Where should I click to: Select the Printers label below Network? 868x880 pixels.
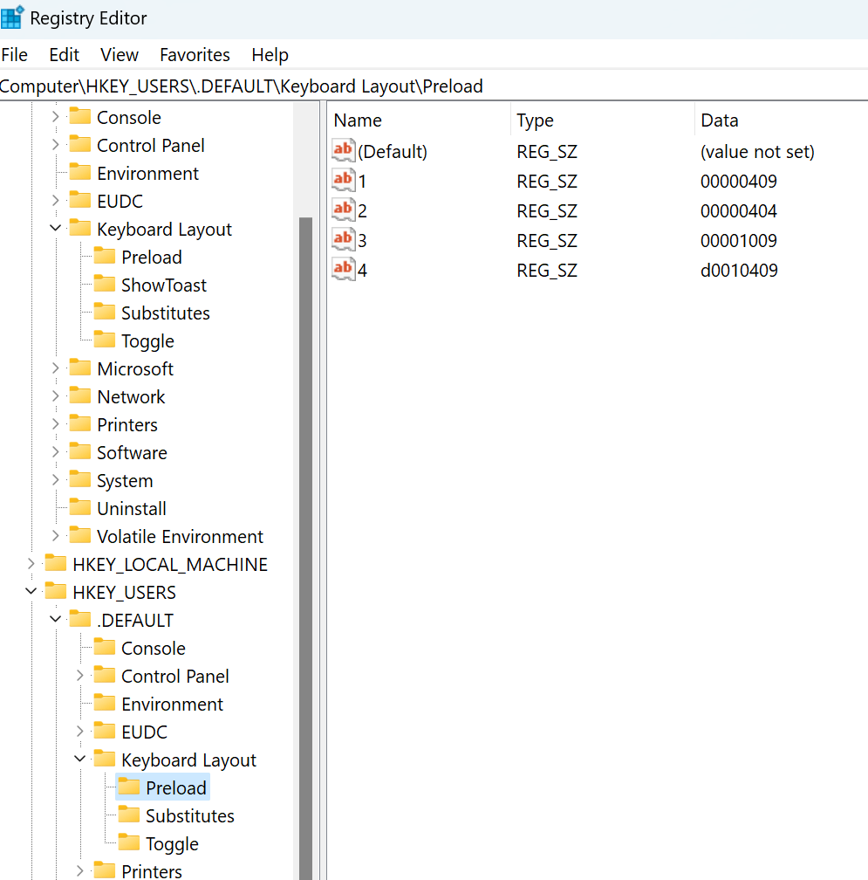click(x=126, y=425)
